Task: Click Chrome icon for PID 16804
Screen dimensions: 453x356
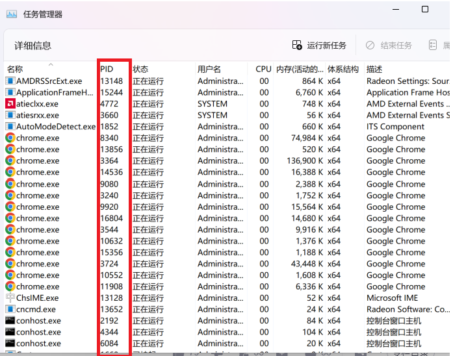Action: [10, 218]
